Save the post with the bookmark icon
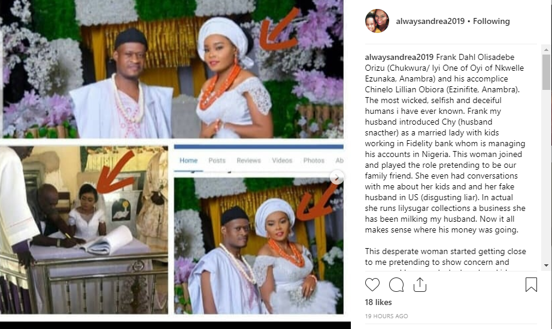552x329 pixels. pyautogui.click(x=531, y=285)
